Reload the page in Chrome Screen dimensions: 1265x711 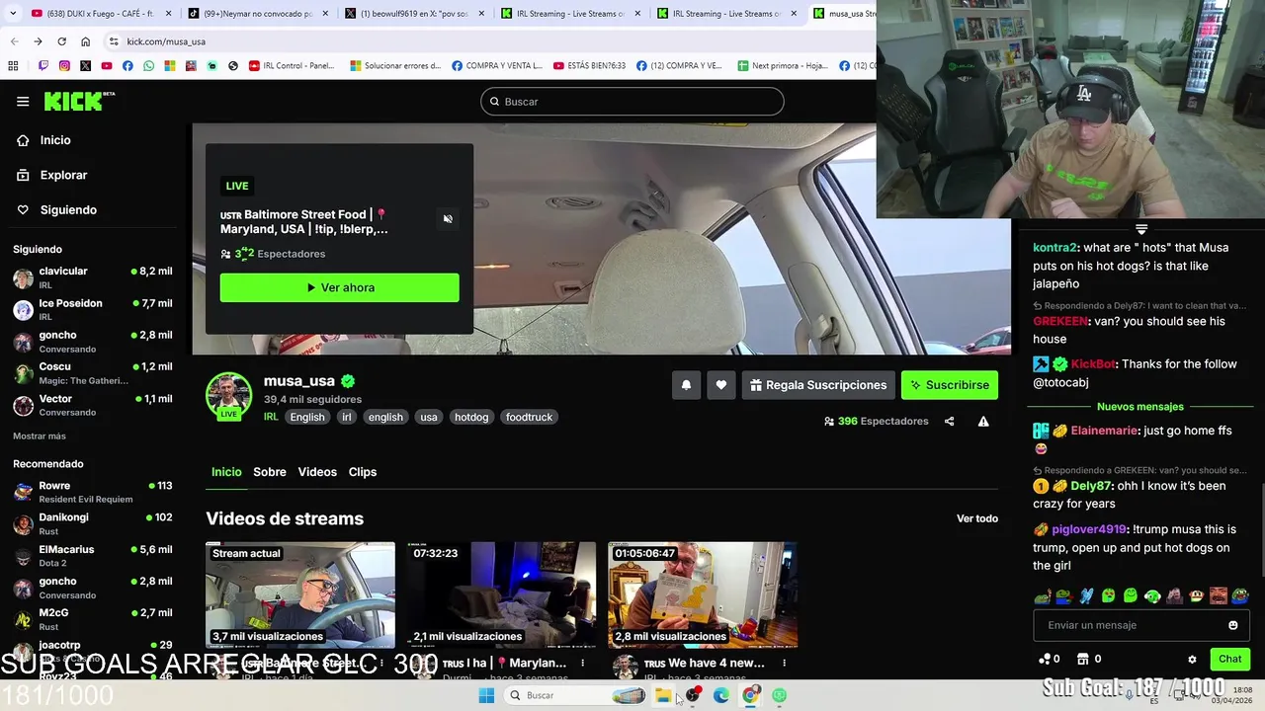click(61, 41)
